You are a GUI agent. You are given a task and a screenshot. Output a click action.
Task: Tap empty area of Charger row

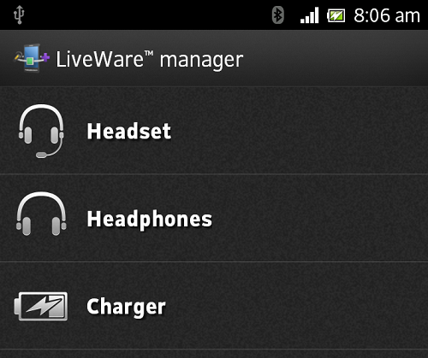[x=297, y=306]
